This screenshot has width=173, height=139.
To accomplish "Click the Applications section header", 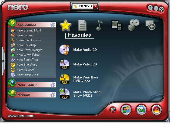I will tap(32, 25).
